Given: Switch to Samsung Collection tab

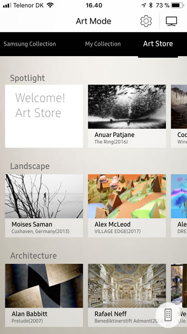Looking at the screenshot, I should coord(30,44).
